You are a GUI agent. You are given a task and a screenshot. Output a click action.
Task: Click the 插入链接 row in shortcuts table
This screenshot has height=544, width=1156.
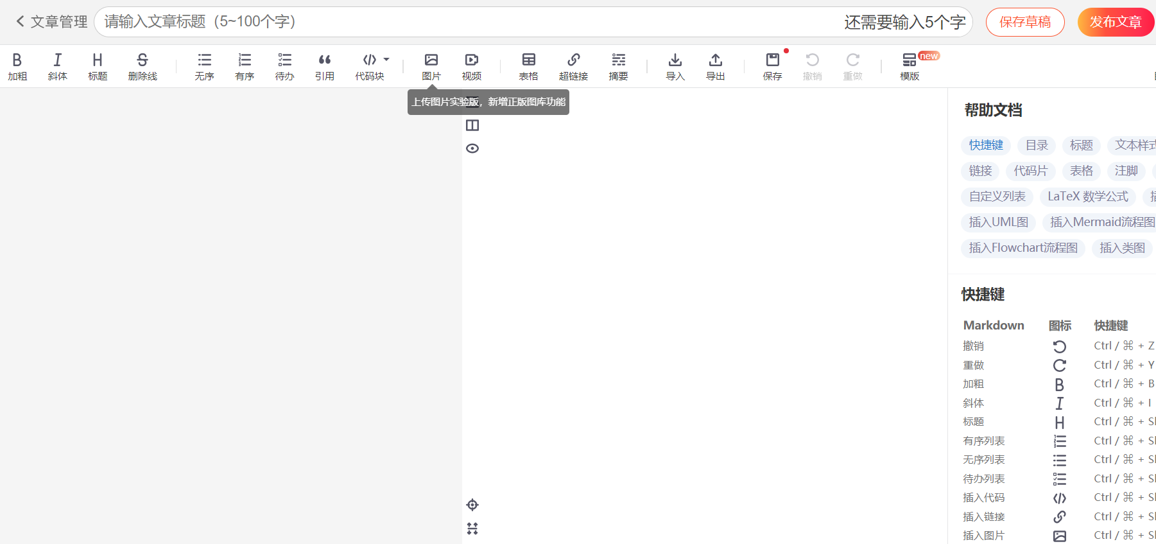pyautogui.click(x=1058, y=516)
